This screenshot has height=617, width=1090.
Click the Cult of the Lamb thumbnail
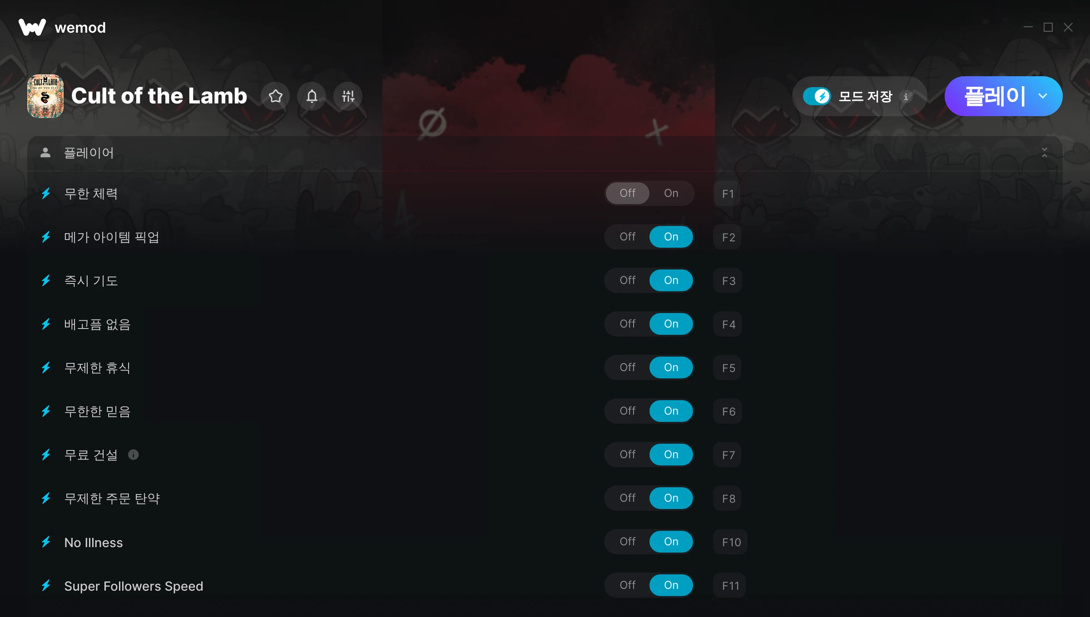pos(45,96)
